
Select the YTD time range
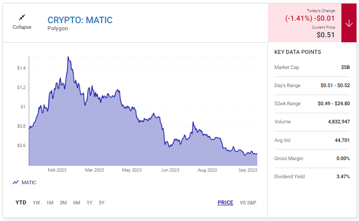click(x=21, y=203)
